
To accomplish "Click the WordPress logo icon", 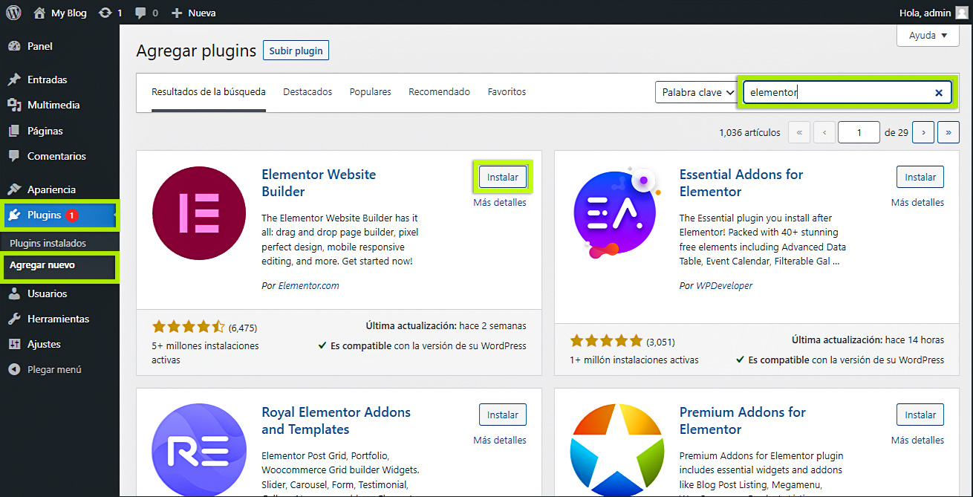I will [13, 13].
